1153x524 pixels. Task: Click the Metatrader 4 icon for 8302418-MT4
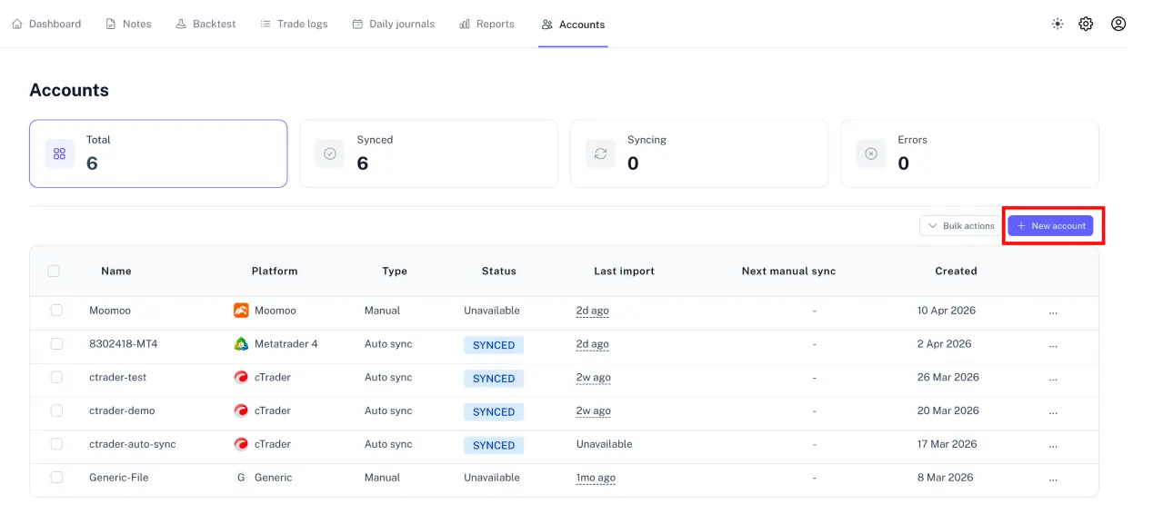240,344
